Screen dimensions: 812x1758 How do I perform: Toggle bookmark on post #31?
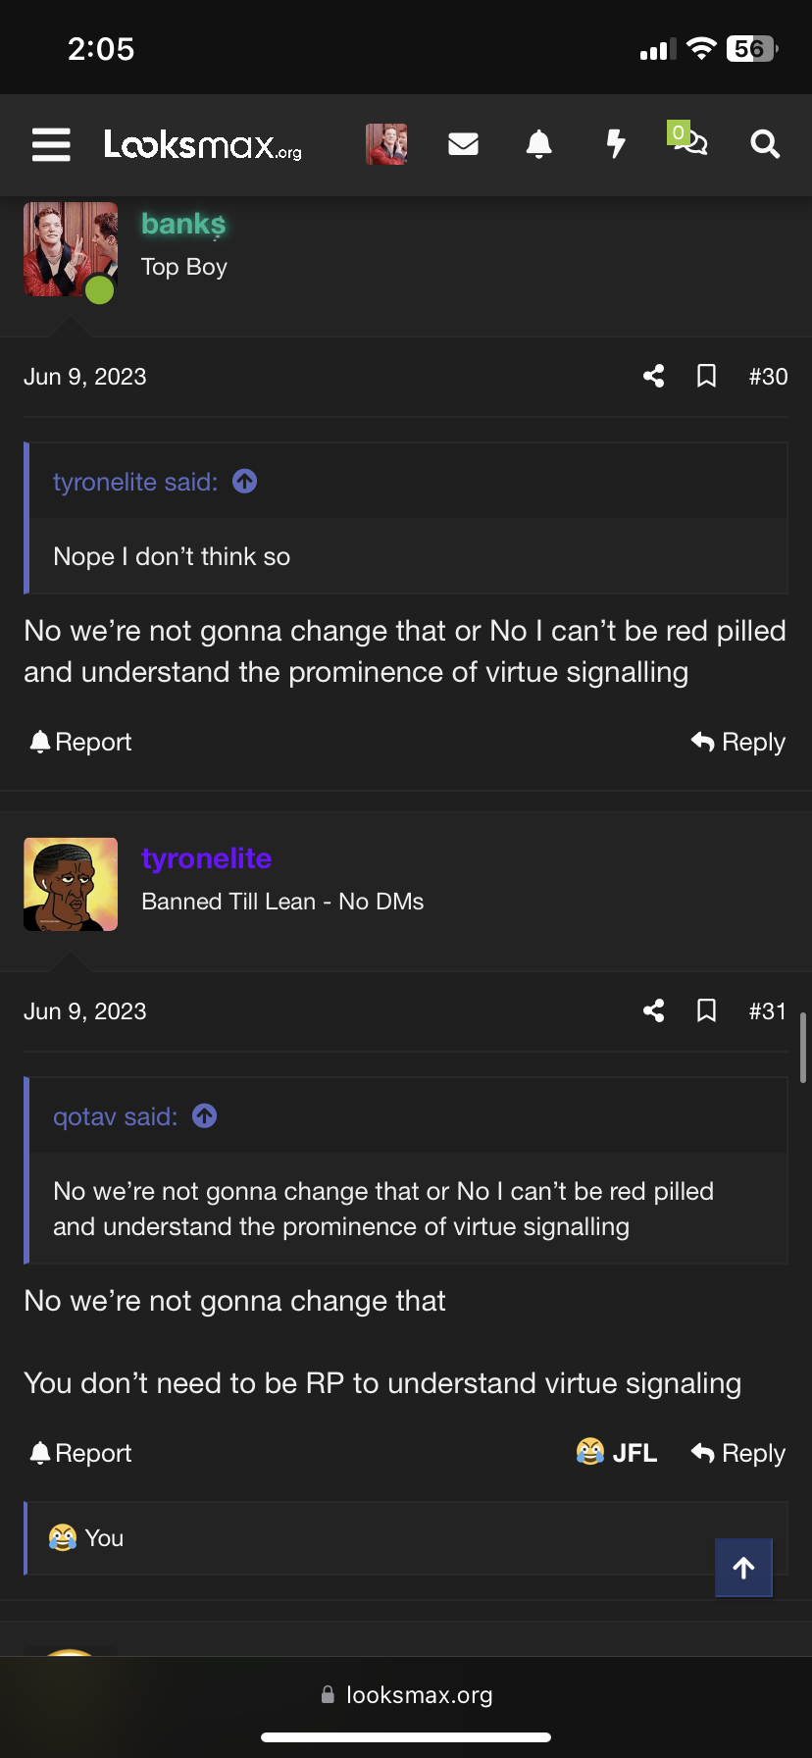click(x=706, y=1010)
